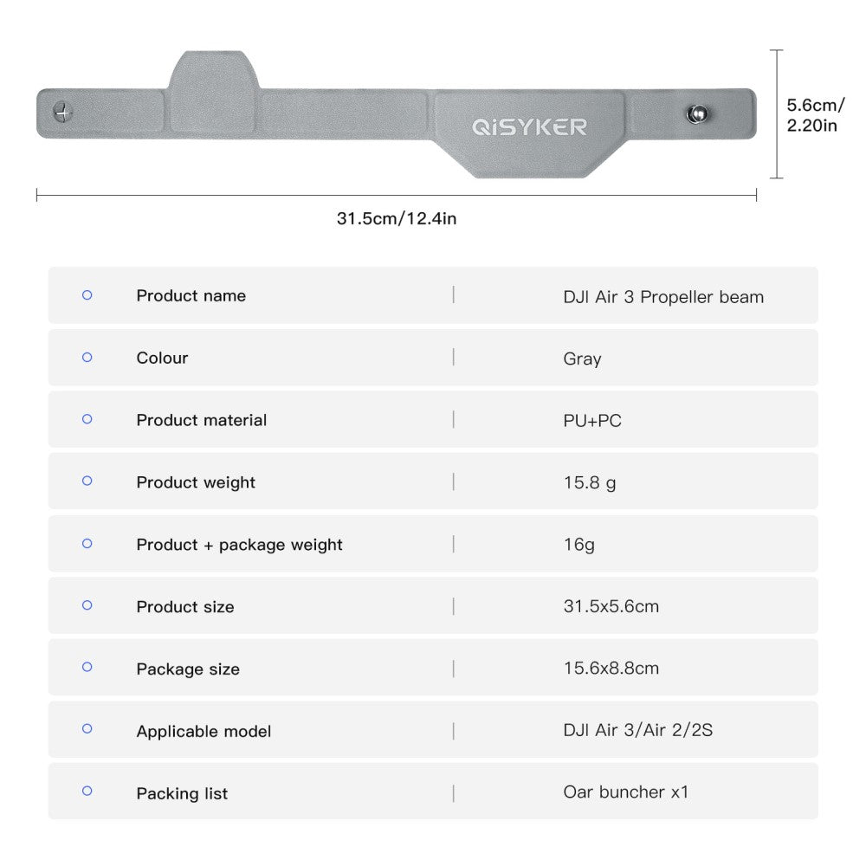This screenshot has width=866, height=866.
Task: Click the QISYKER logo on the strap
Action: pyautogui.click(x=529, y=127)
